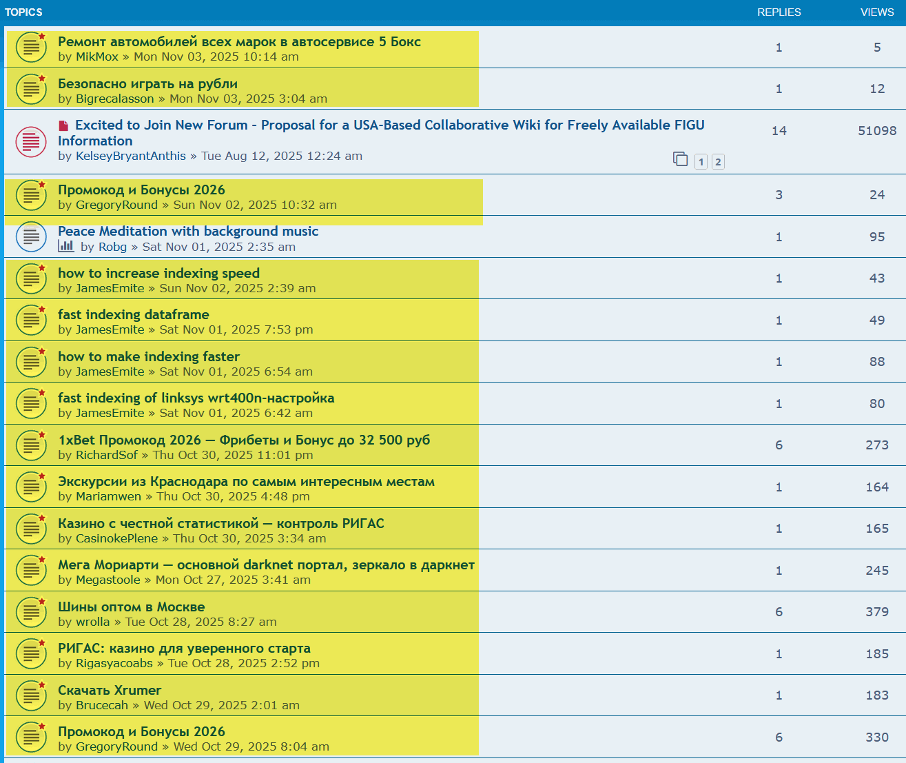Click the TOPICS column header
Image resolution: width=906 pixels, height=763 pixels.
(23, 12)
